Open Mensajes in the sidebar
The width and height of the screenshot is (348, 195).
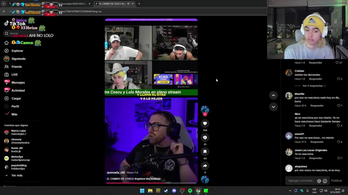[x=18, y=83]
